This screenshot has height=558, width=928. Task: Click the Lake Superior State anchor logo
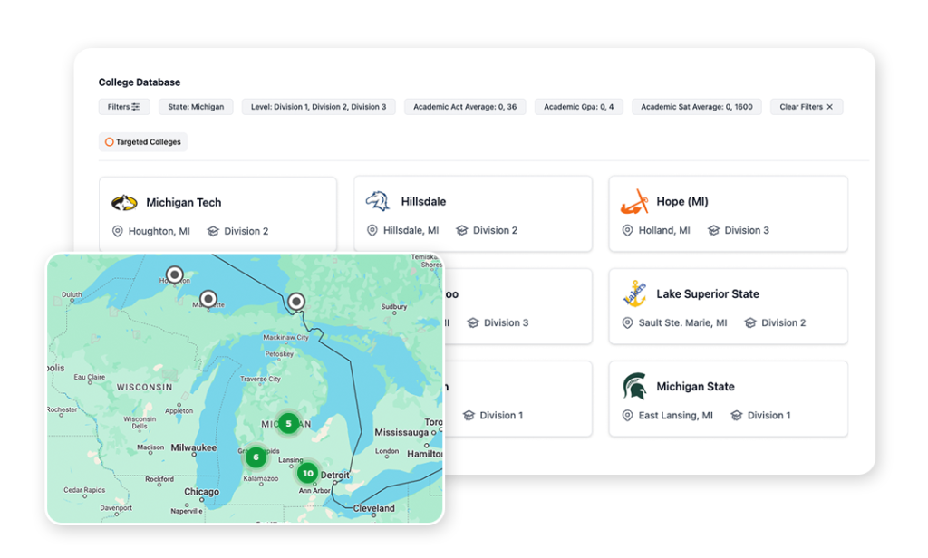coord(634,293)
